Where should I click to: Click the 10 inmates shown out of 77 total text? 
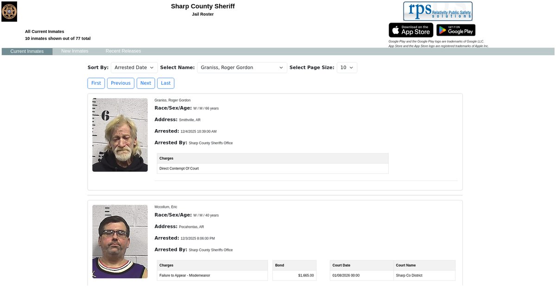point(58,38)
